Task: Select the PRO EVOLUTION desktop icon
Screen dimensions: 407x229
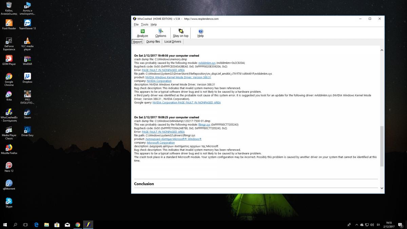Action: pyautogui.click(x=27, y=97)
